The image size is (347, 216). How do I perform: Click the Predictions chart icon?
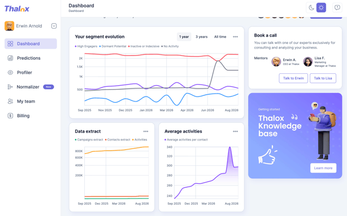[x=10, y=58]
